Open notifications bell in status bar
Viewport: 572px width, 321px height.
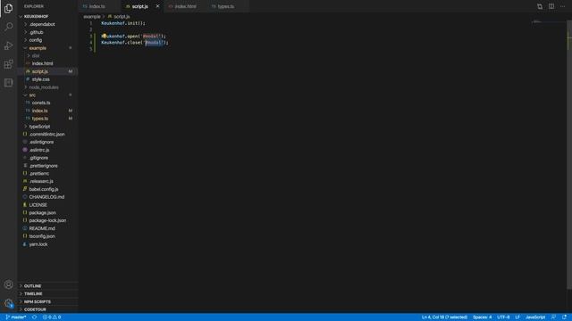click(564, 317)
